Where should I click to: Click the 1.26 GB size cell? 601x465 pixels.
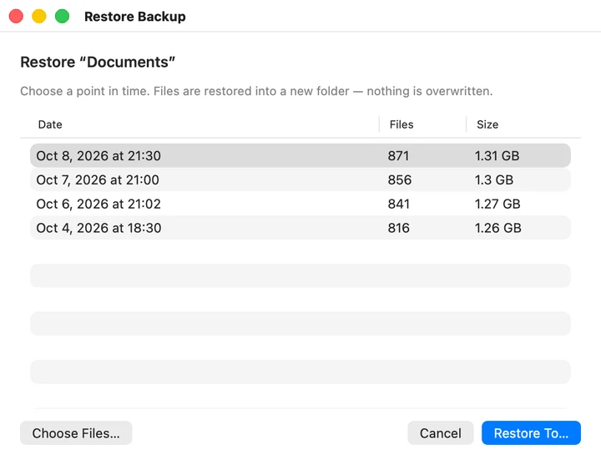(x=497, y=228)
